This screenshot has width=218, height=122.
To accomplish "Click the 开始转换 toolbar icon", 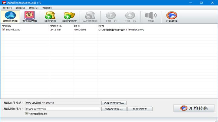I will point(172,17).
